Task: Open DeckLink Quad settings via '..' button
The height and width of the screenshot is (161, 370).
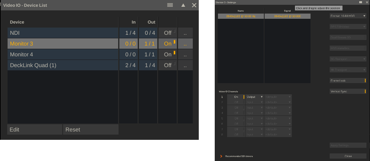Action: (185, 65)
